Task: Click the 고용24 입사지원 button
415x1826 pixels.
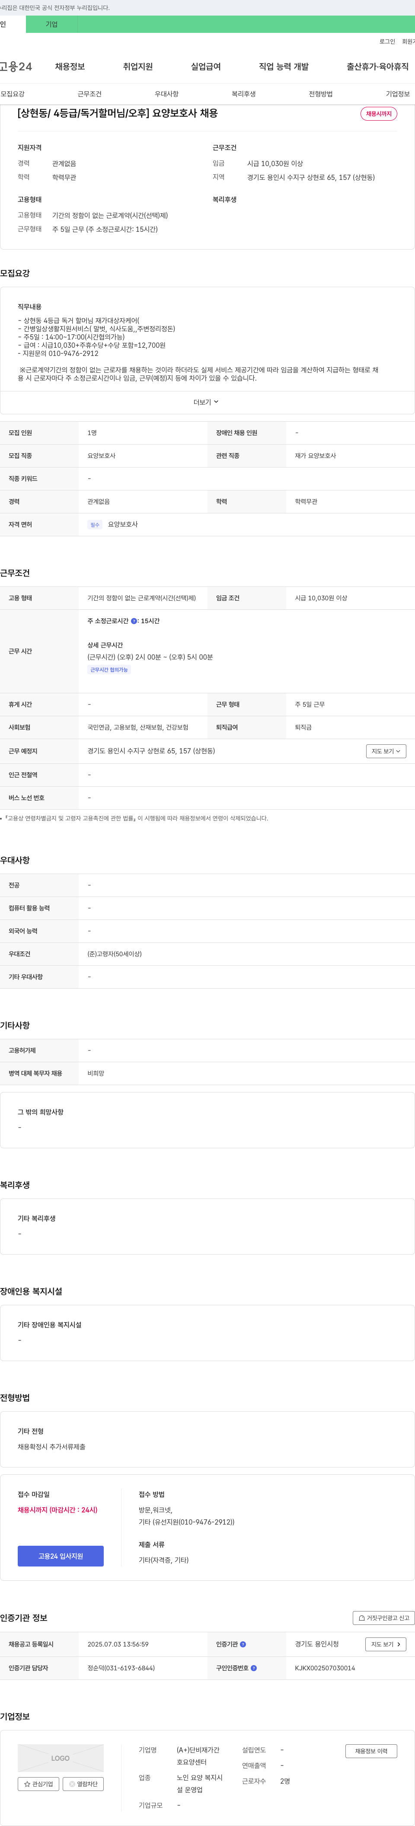Action: [x=61, y=1556]
